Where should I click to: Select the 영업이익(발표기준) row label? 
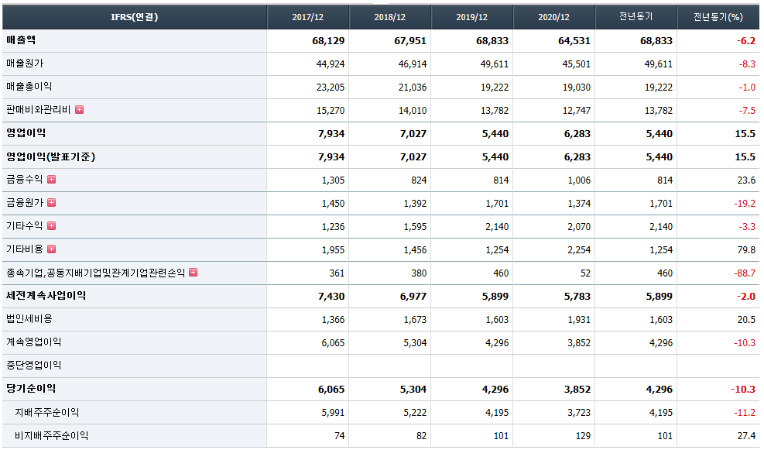[50, 156]
